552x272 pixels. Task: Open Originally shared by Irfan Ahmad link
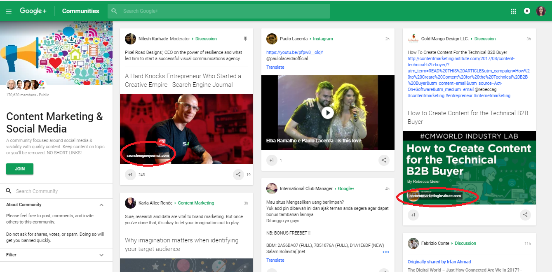coord(439,262)
